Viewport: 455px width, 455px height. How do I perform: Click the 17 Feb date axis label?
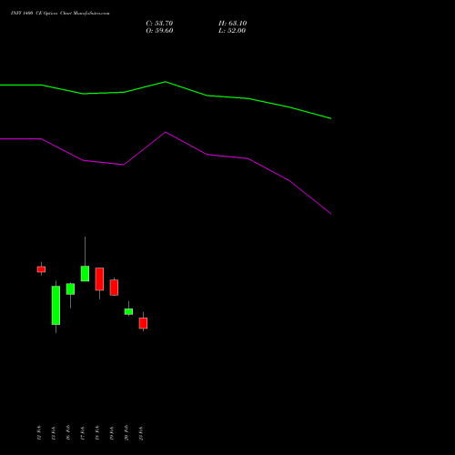(82, 433)
